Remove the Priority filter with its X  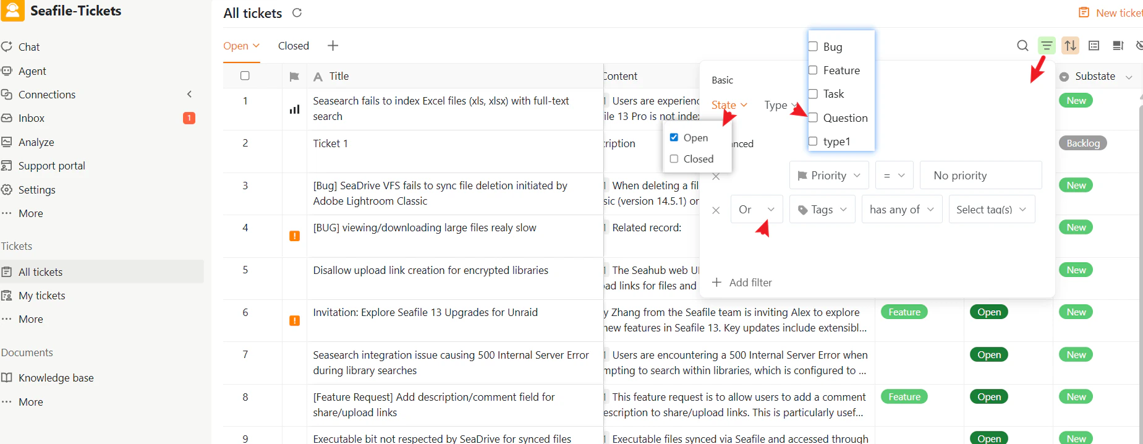[x=716, y=177]
